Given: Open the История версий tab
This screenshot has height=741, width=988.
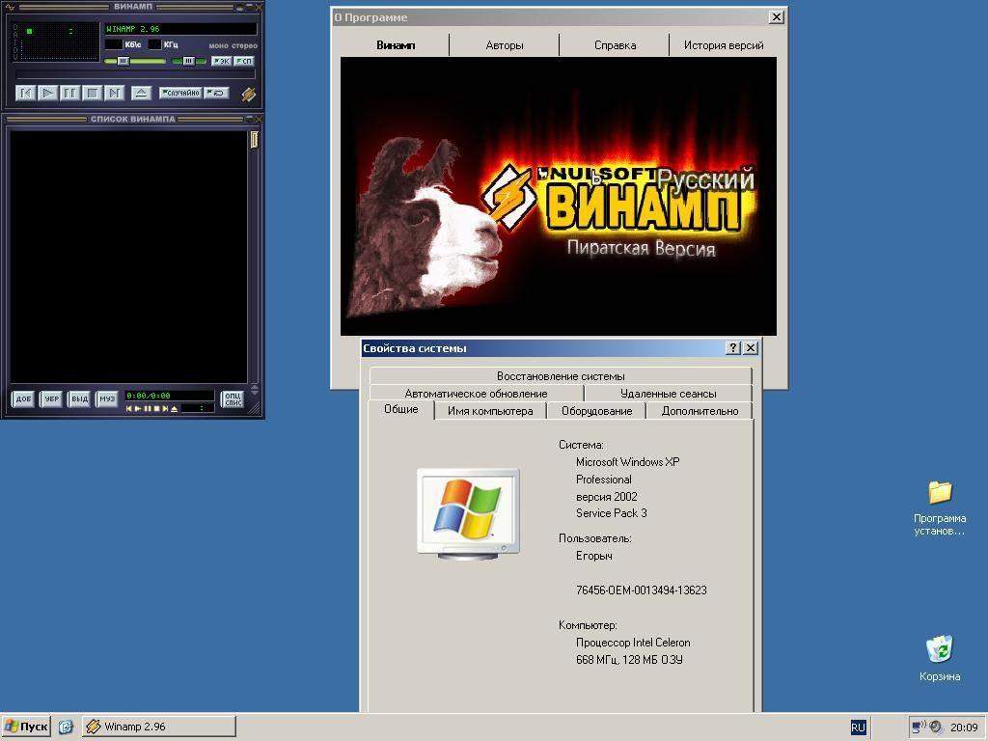Looking at the screenshot, I should coord(724,45).
